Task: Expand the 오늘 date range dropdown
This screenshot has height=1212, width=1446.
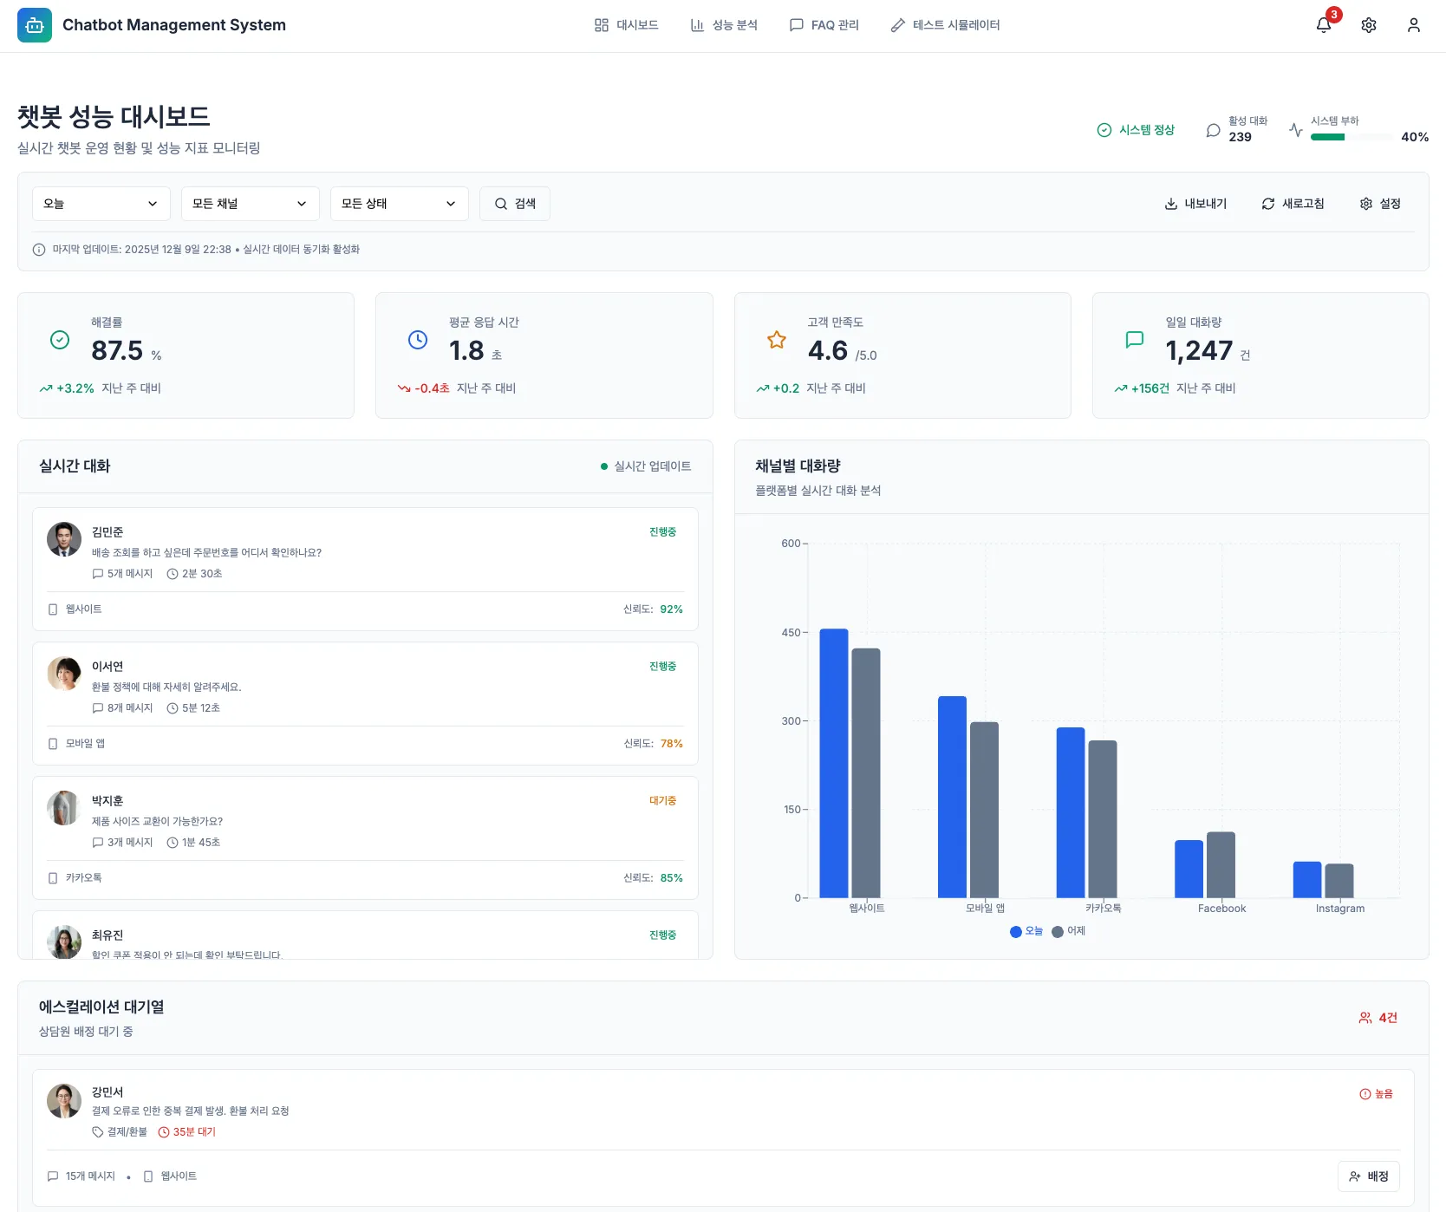Action: (x=101, y=204)
